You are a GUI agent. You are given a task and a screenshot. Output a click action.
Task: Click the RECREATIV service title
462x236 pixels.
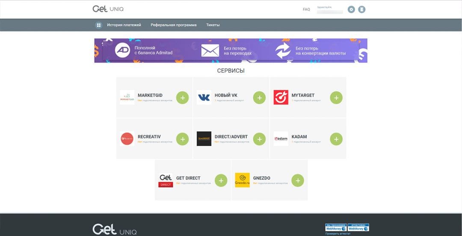(x=149, y=137)
